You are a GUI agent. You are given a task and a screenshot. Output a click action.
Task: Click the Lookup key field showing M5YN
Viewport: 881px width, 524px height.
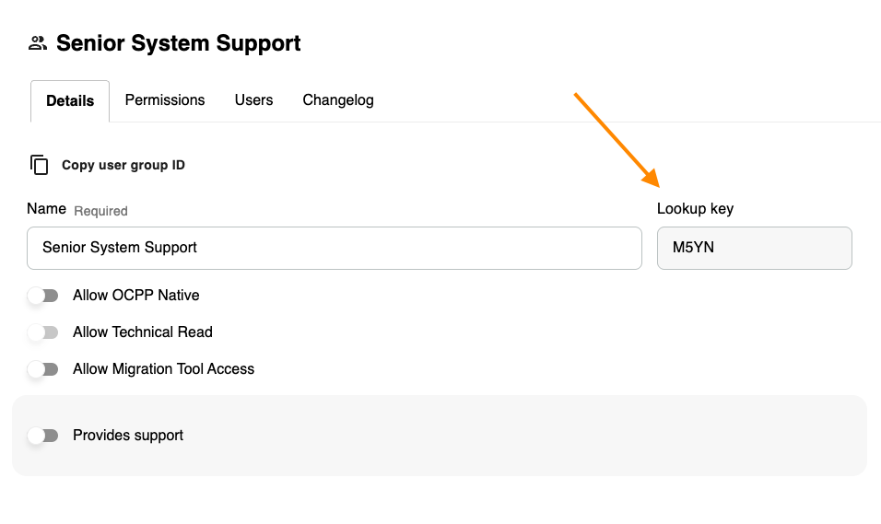click(754, 248)
